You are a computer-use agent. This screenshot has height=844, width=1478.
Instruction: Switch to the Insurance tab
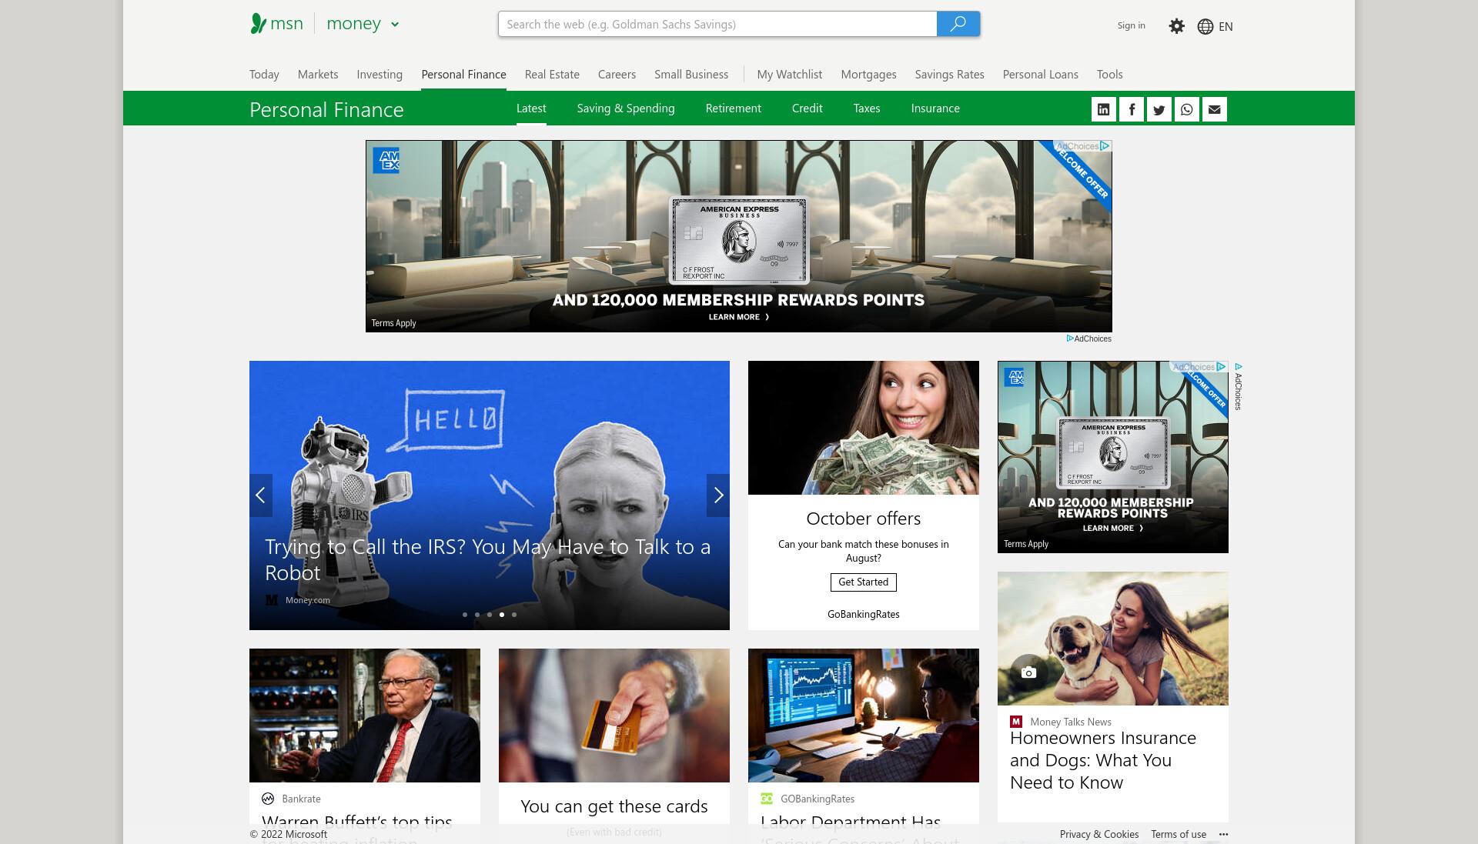coord(935,108)
